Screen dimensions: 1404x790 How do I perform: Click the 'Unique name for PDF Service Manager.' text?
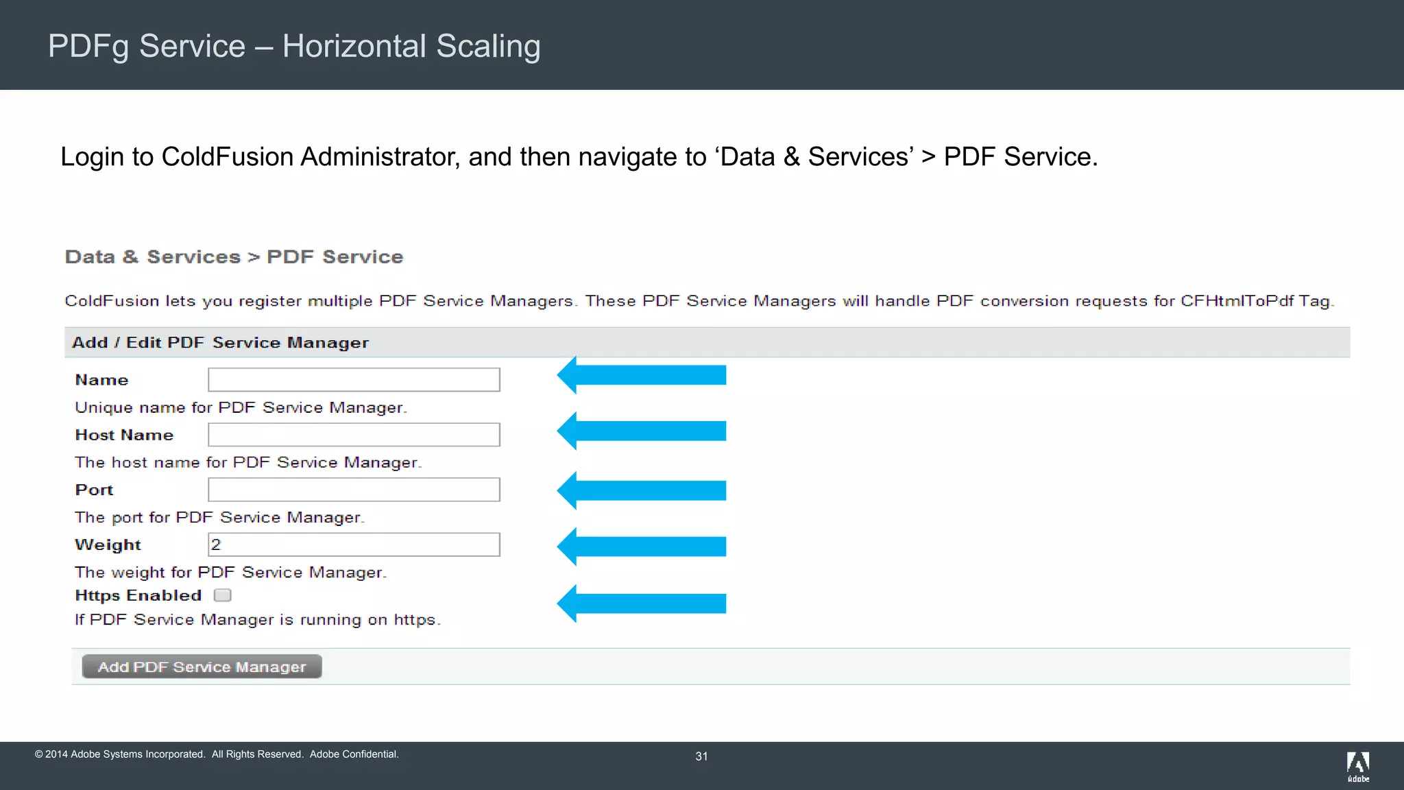241,407
